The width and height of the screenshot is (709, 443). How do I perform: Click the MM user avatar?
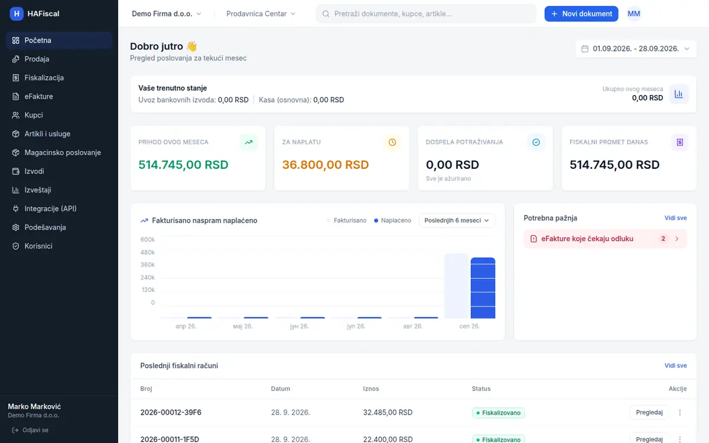[634, 14]
